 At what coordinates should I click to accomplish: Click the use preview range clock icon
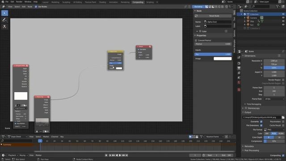pyautogui.click(x=204, y=155)
